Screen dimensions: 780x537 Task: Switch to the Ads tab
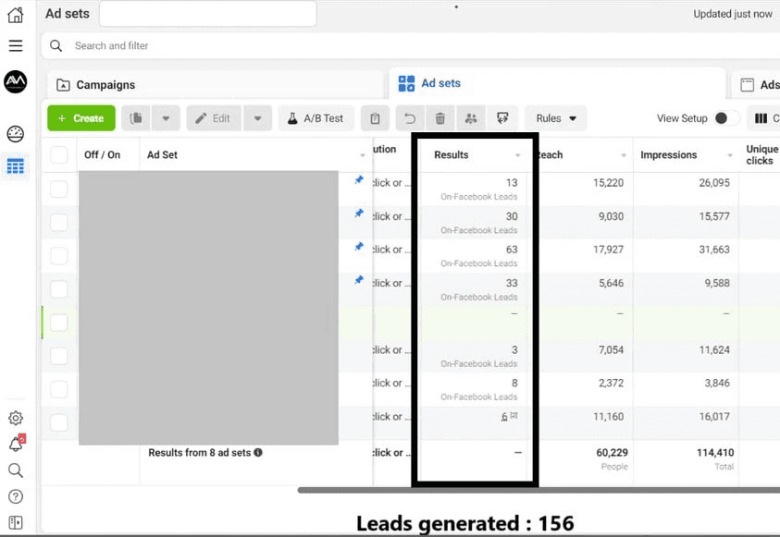point(756,85)
